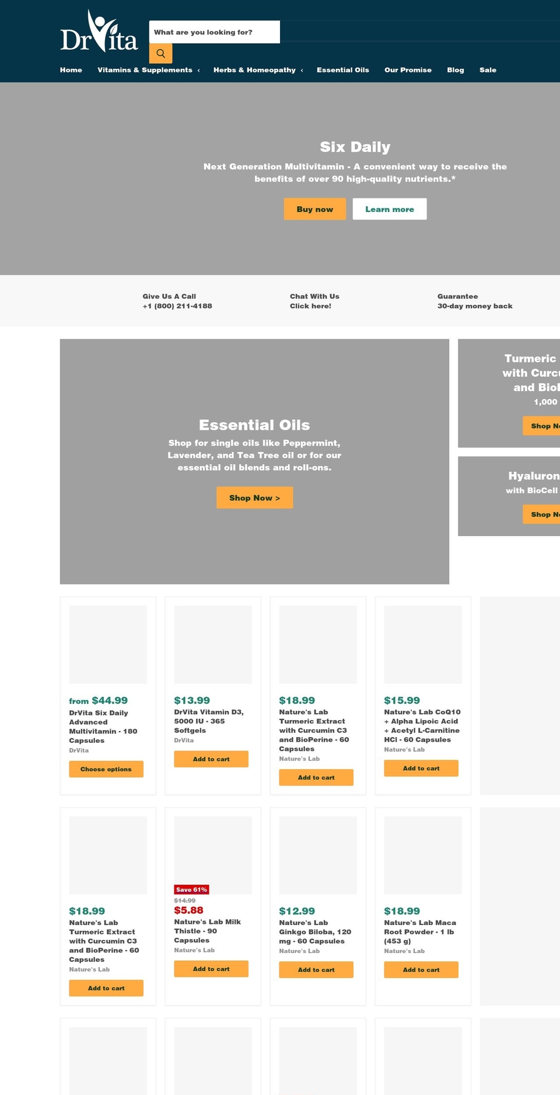This screenshot has height=1095, width=560.
Task: Open Herbs & Homeopathy menu
Action: point(254,70)
